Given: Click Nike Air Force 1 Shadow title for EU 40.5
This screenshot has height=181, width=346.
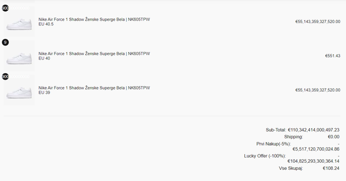Looking at the screenshot, I should 94,19.
